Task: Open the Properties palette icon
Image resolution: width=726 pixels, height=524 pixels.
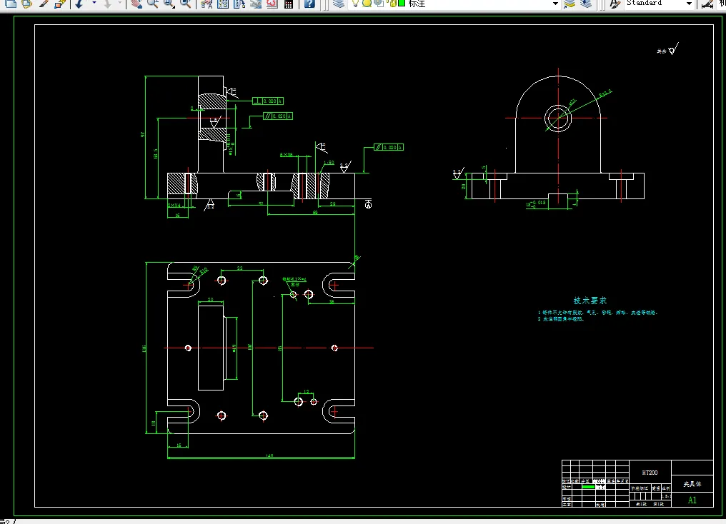Action: 207,4
